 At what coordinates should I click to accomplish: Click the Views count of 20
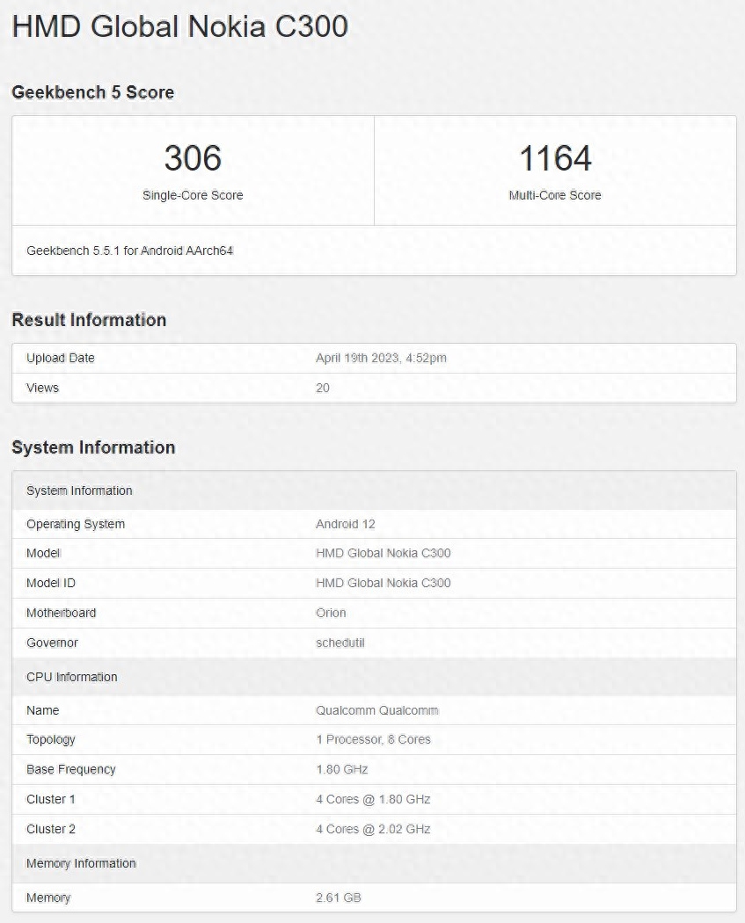pyautogui.click(x=322, y=388)
